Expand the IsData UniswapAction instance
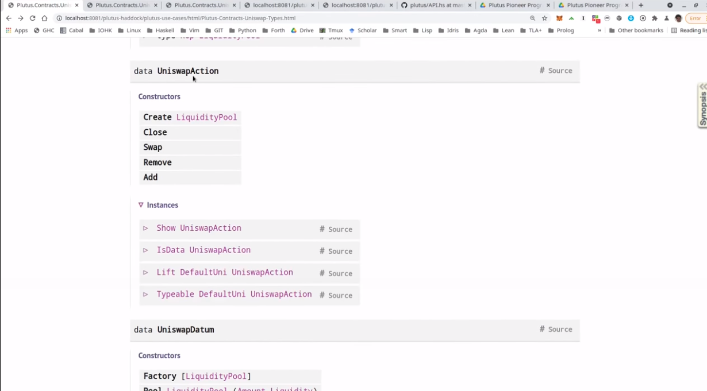This screenshot has width=707, height=391. pos(145,250)
